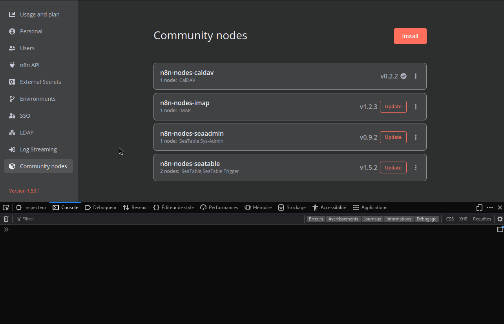Switch to Performances devtools tab
This screenshot has width=504, height=324.
click(x=219, y=208)
